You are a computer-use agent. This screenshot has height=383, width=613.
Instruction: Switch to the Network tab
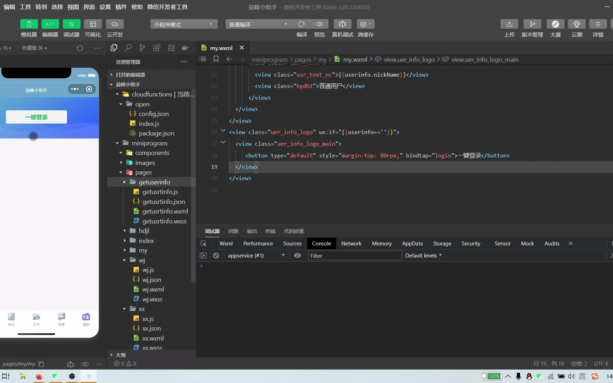click(351, 244)
